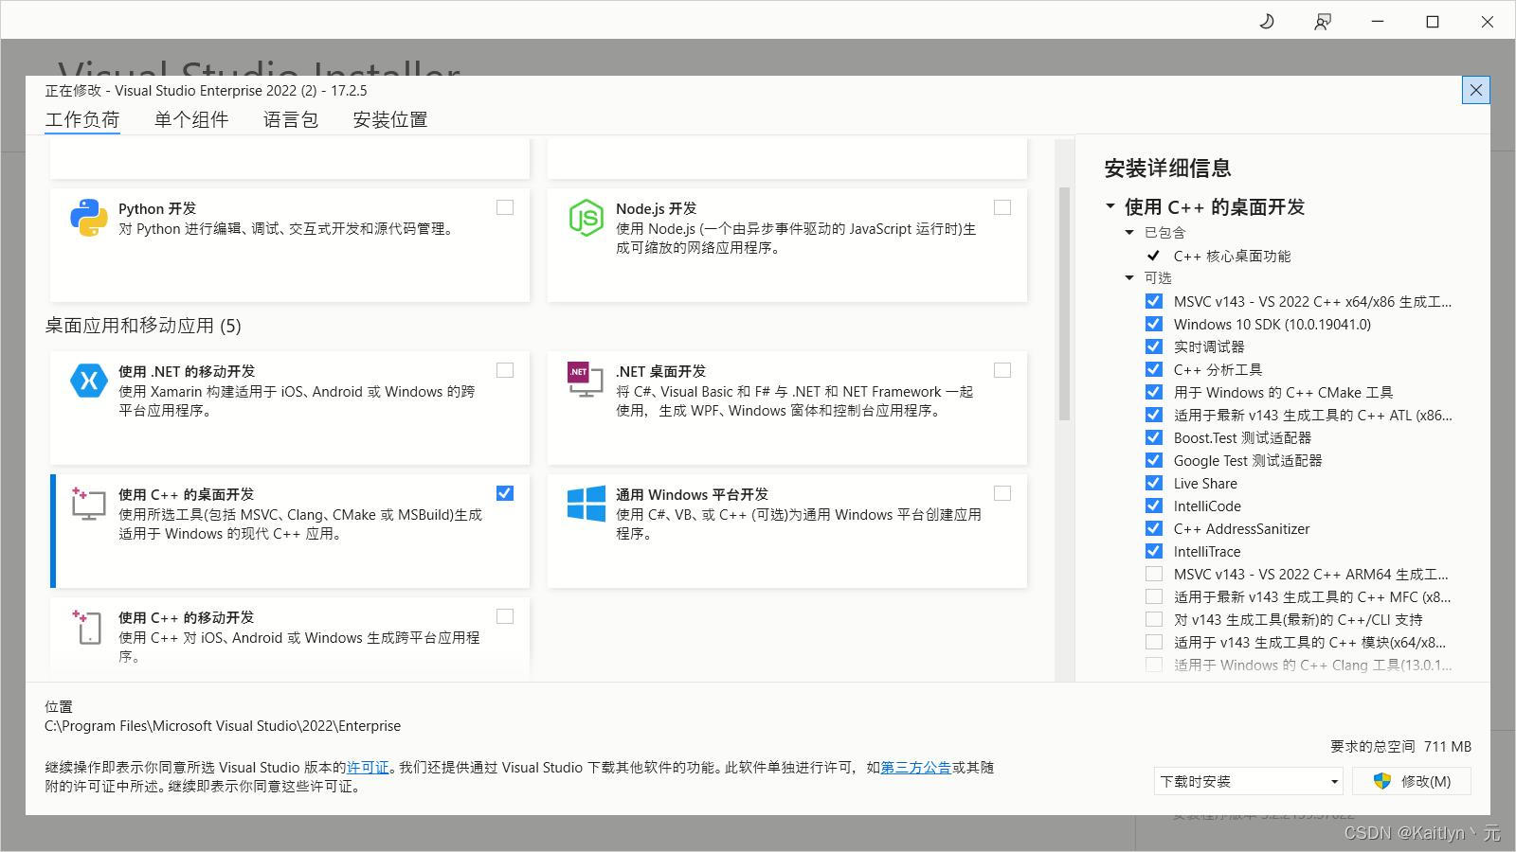Open the 下载时安装 dropdown
The width and height of the screenshot is (1516, 852).
[x=1249, y=781]
